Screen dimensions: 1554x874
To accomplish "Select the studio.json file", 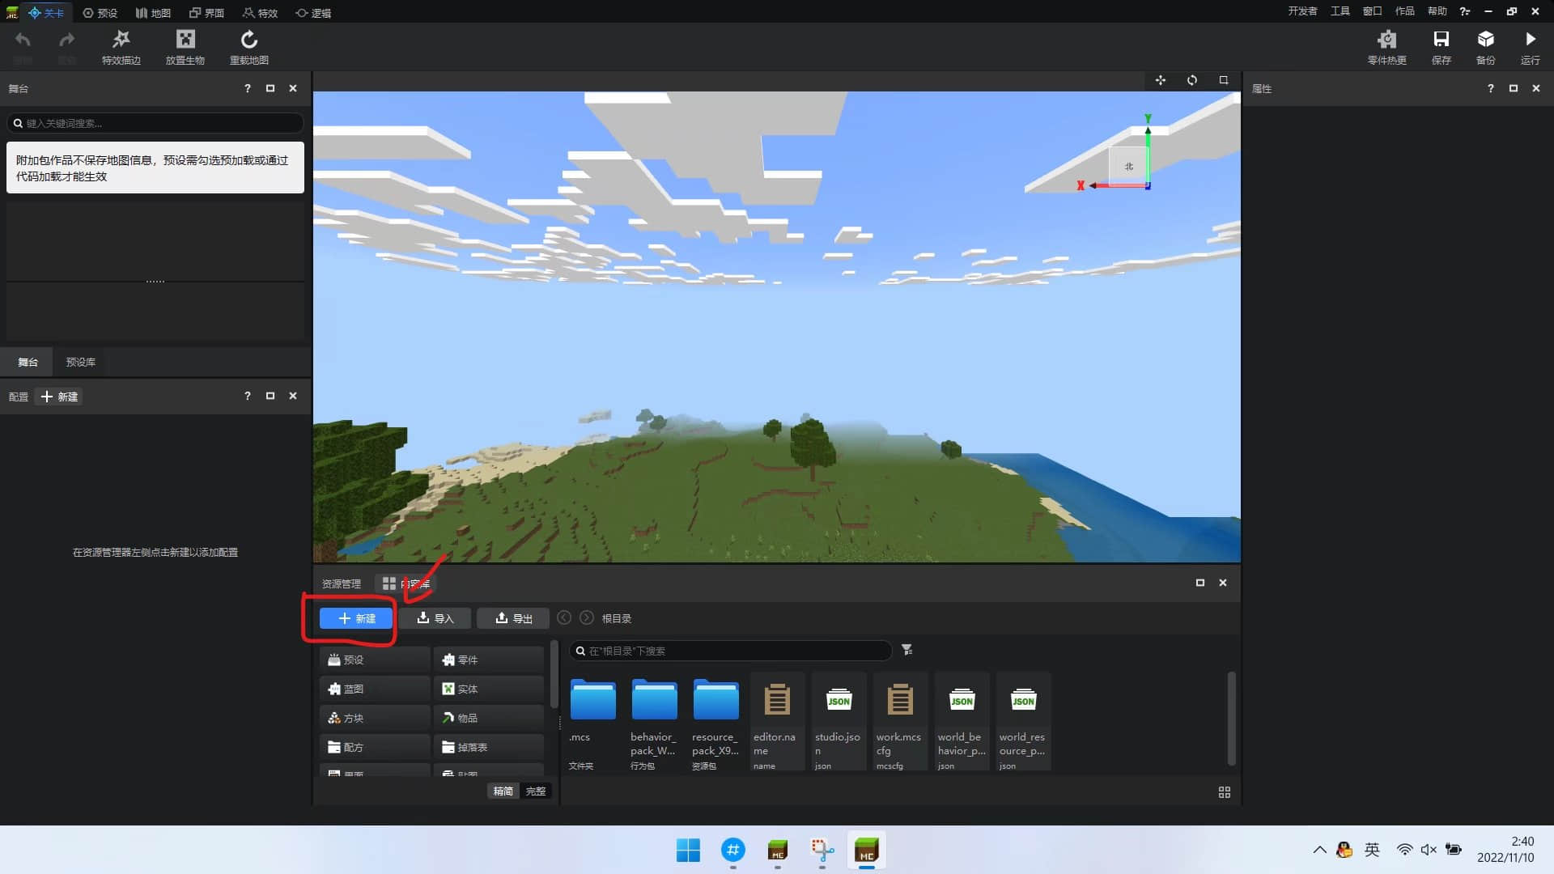I will [x=839, y=722].
